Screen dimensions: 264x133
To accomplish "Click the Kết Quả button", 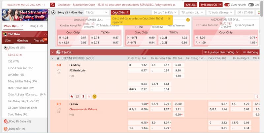I will 191,5.
